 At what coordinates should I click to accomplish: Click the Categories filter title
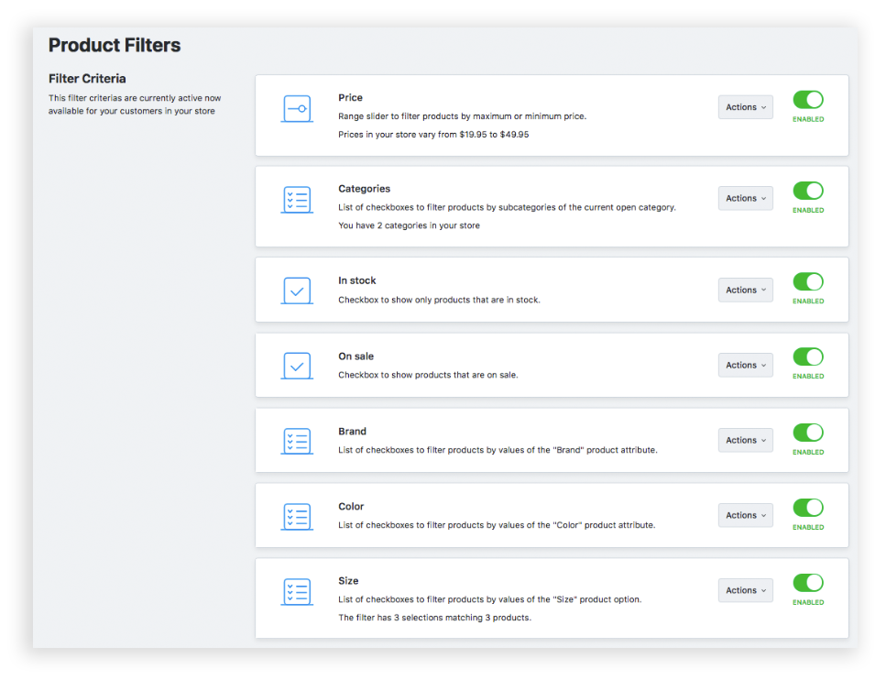pos(365,189)
